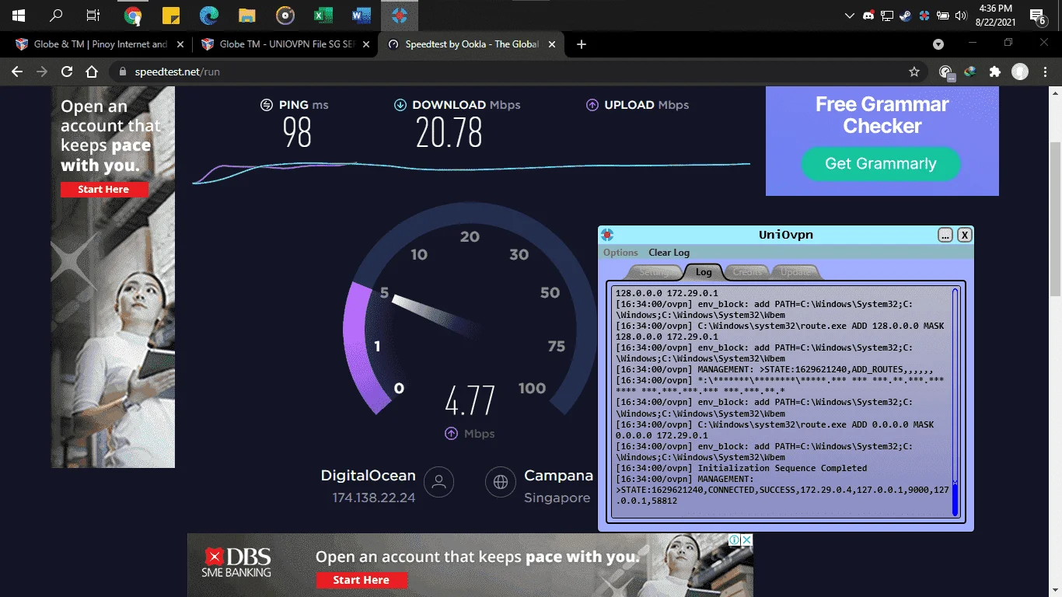Screen dimensions: 1062x597
Task: Open Windows search from the taskbar
Action: (56, 15)
